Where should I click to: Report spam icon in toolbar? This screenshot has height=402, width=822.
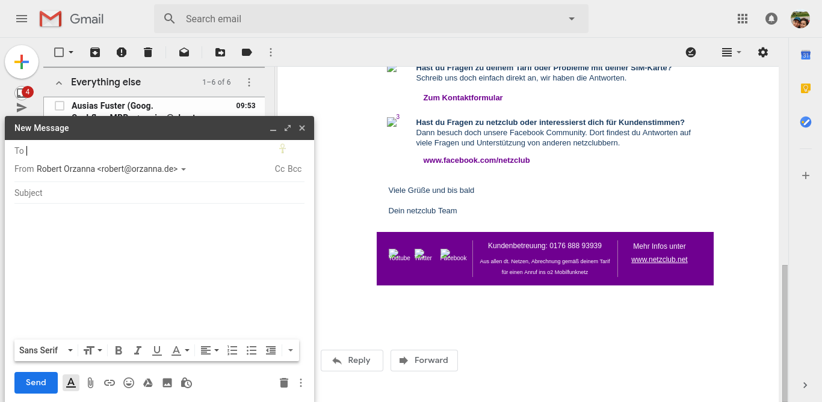pyautogui.click(x=122, y=52)
